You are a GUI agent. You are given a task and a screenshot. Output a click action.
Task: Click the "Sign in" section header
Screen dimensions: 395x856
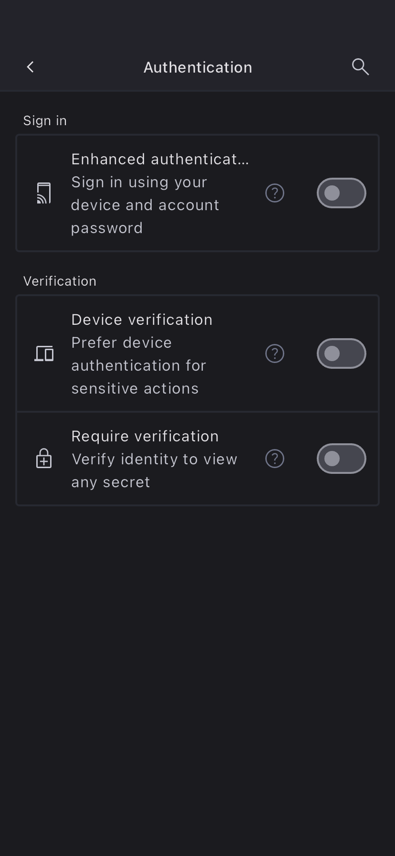(45, 121)
